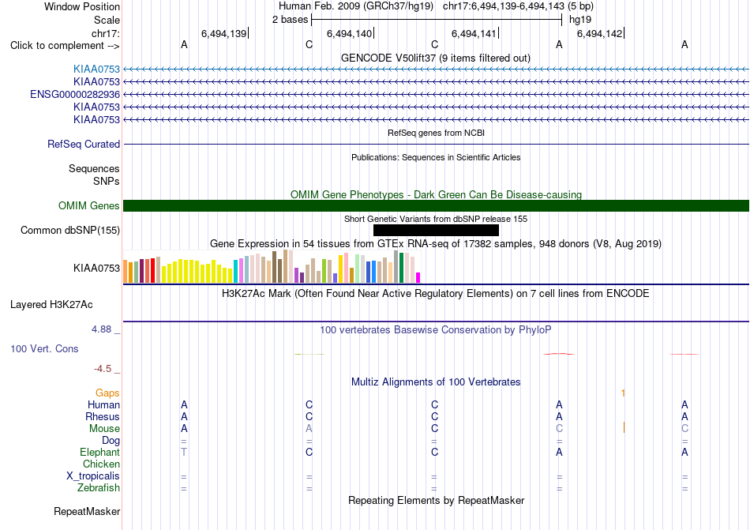The width and height of the screenshot is (750, 530).
Task: Click the mismatched T in the Elephant row
Action: (184, 452)
